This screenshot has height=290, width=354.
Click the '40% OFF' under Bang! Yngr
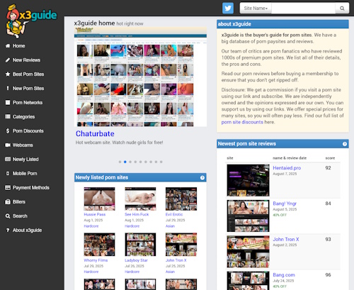(x=280, y=215)
